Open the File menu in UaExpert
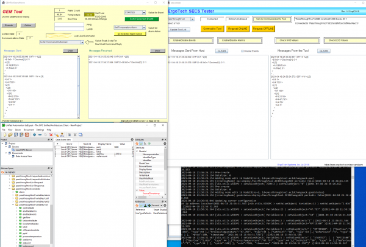 point(4,130)
